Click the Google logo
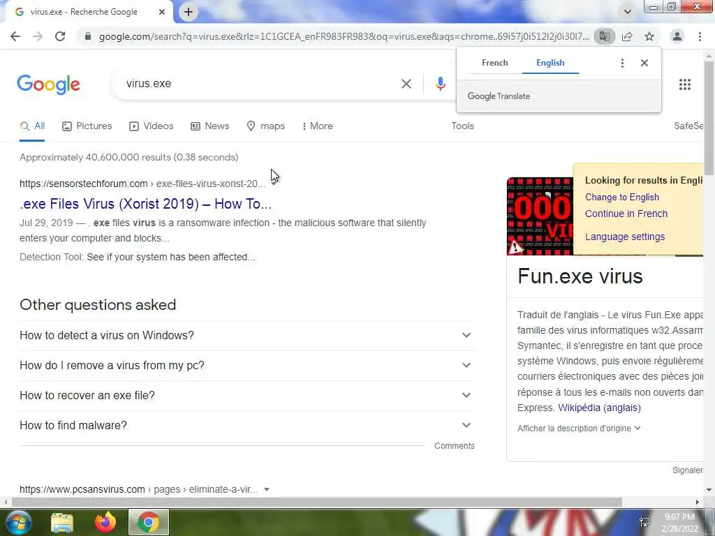 [48, 84]
